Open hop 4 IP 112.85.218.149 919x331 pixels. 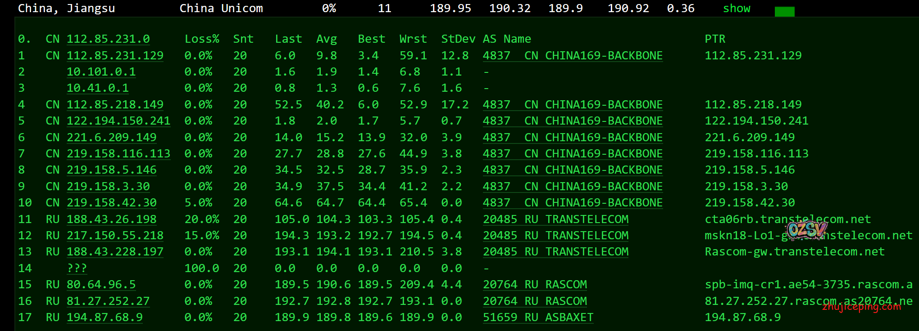coord(115,105)
